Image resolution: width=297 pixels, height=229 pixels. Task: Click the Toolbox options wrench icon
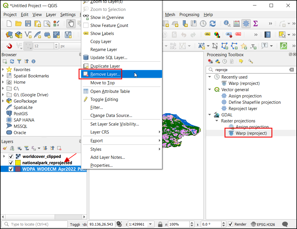pos(251,61)
